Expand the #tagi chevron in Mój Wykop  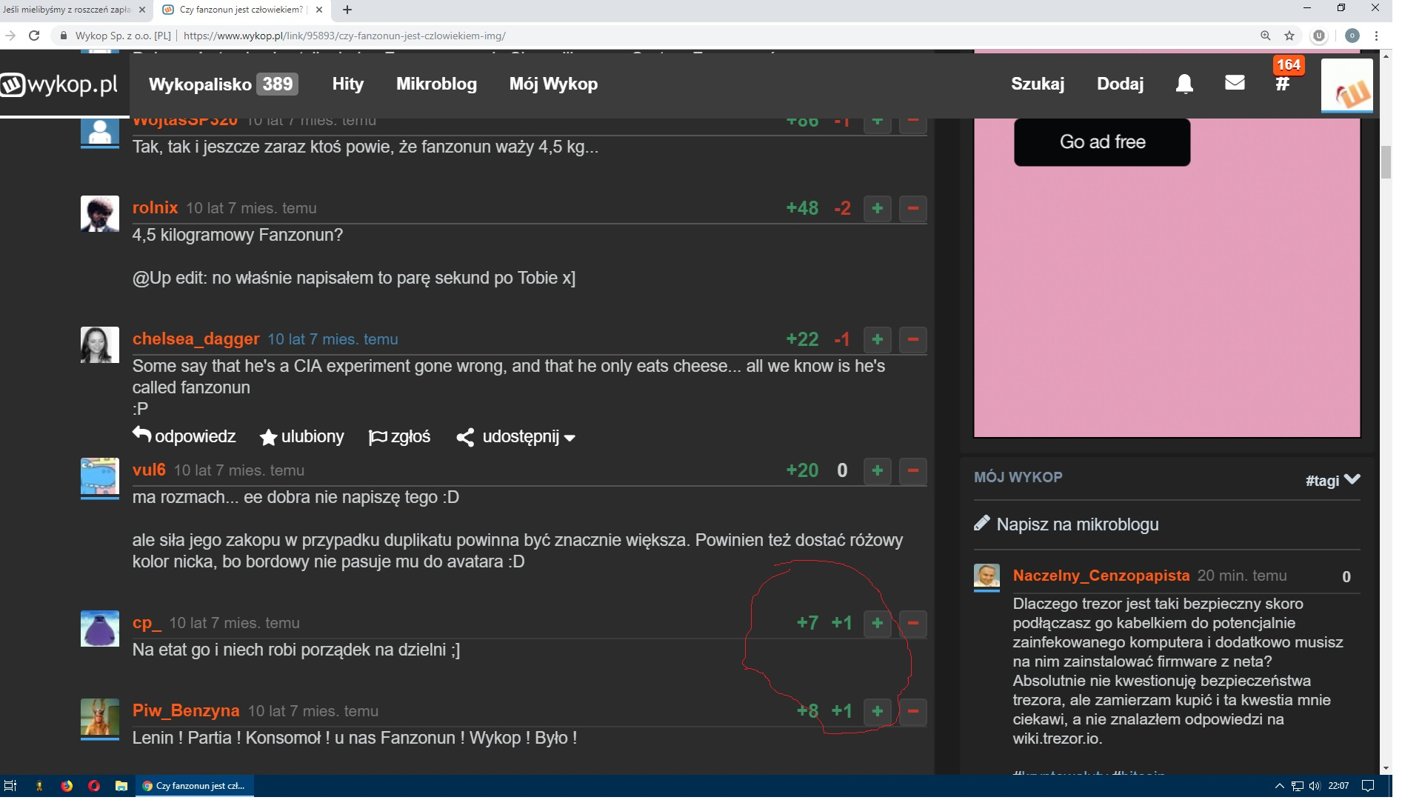coord(1352,479)
